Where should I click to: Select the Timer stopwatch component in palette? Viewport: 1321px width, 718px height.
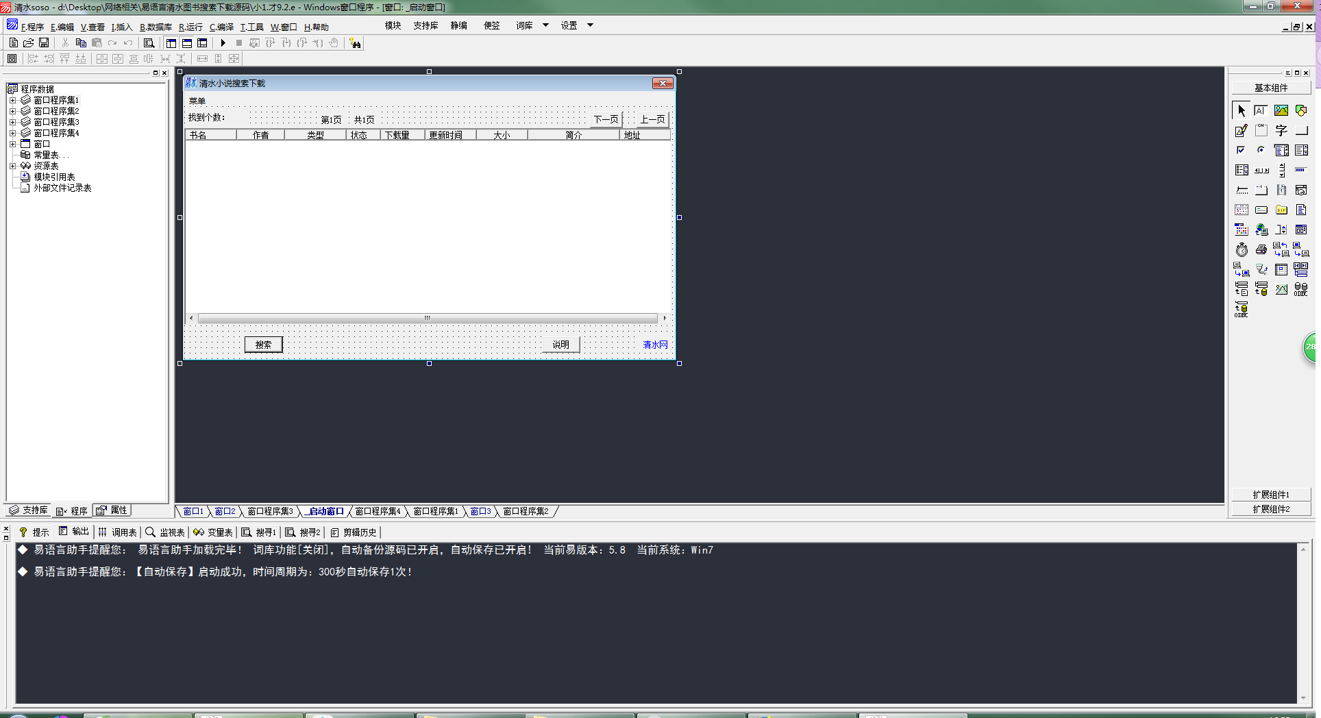1242,250
